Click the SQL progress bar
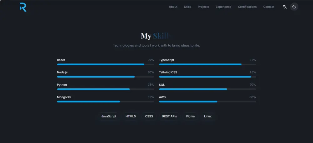This screenshot has height=143, width=313. pyautogui.click(x=208, y=89)
